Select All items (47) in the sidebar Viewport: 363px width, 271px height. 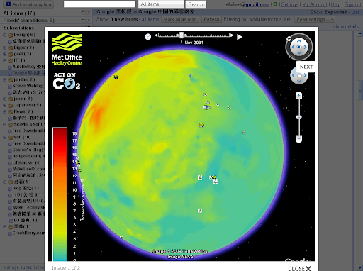(x=19, y=13)
